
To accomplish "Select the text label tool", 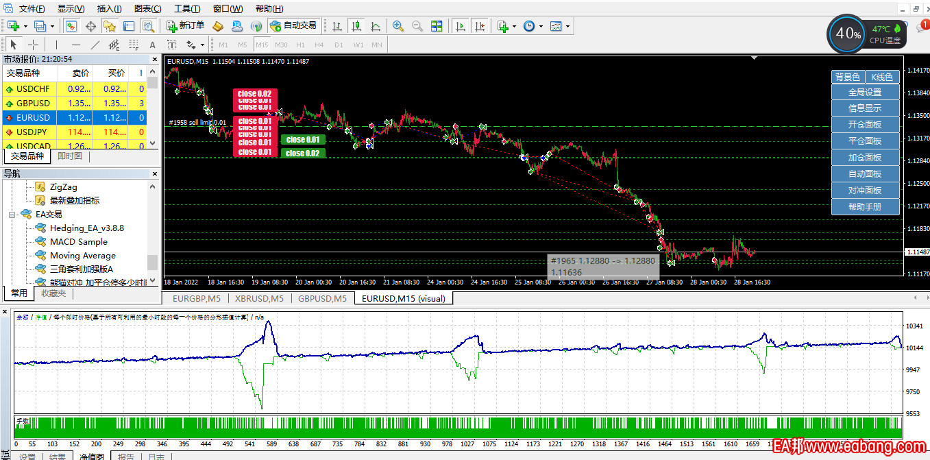I will [172, 45].
